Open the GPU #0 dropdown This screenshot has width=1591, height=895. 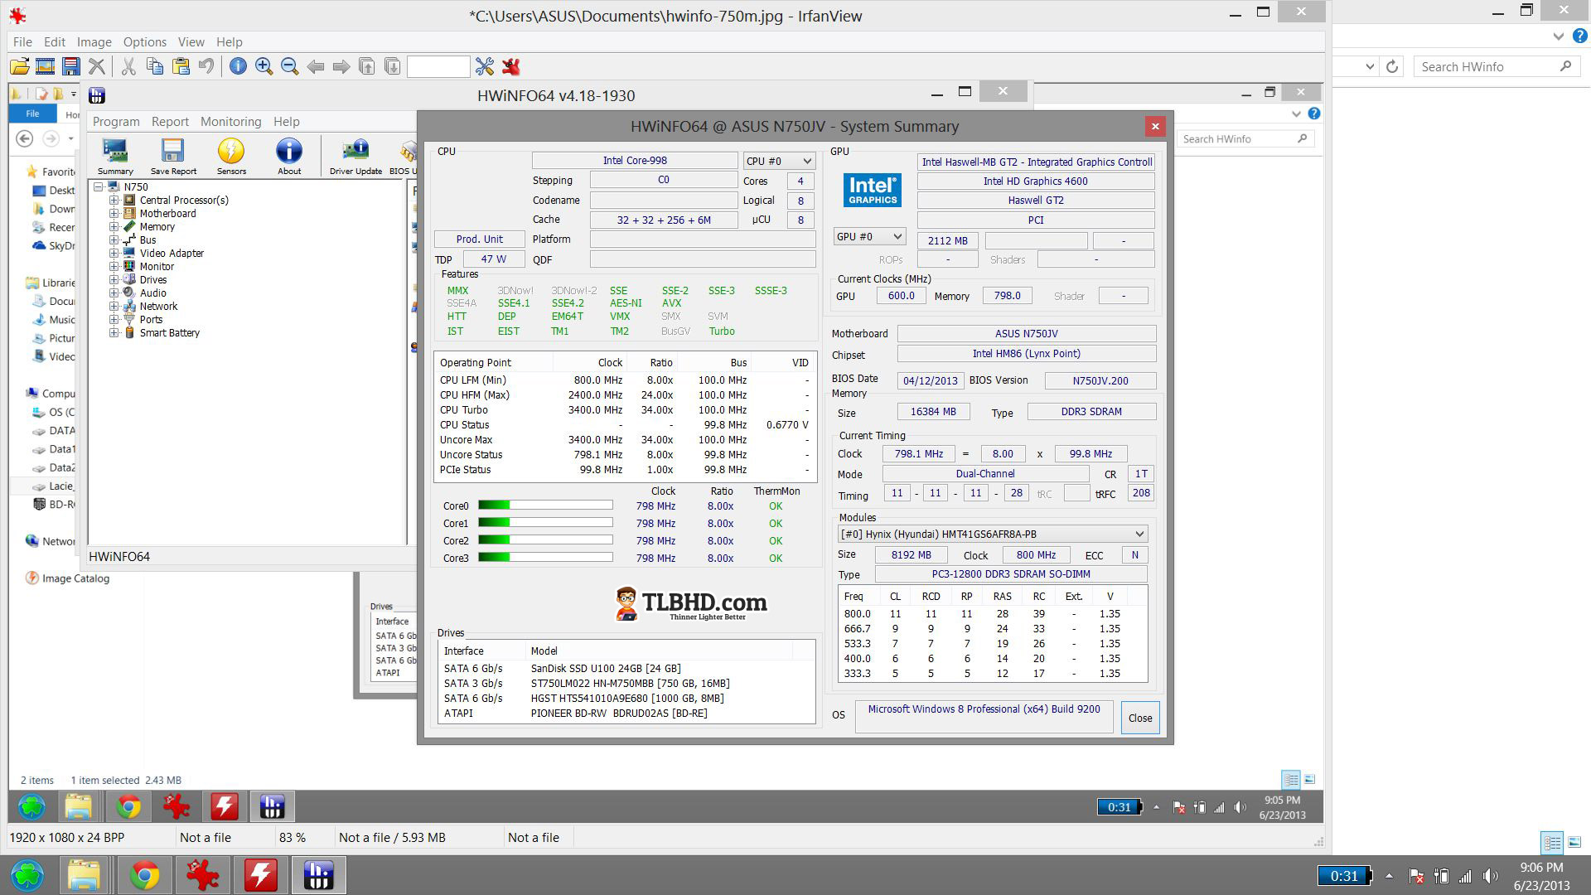point(868,237)
